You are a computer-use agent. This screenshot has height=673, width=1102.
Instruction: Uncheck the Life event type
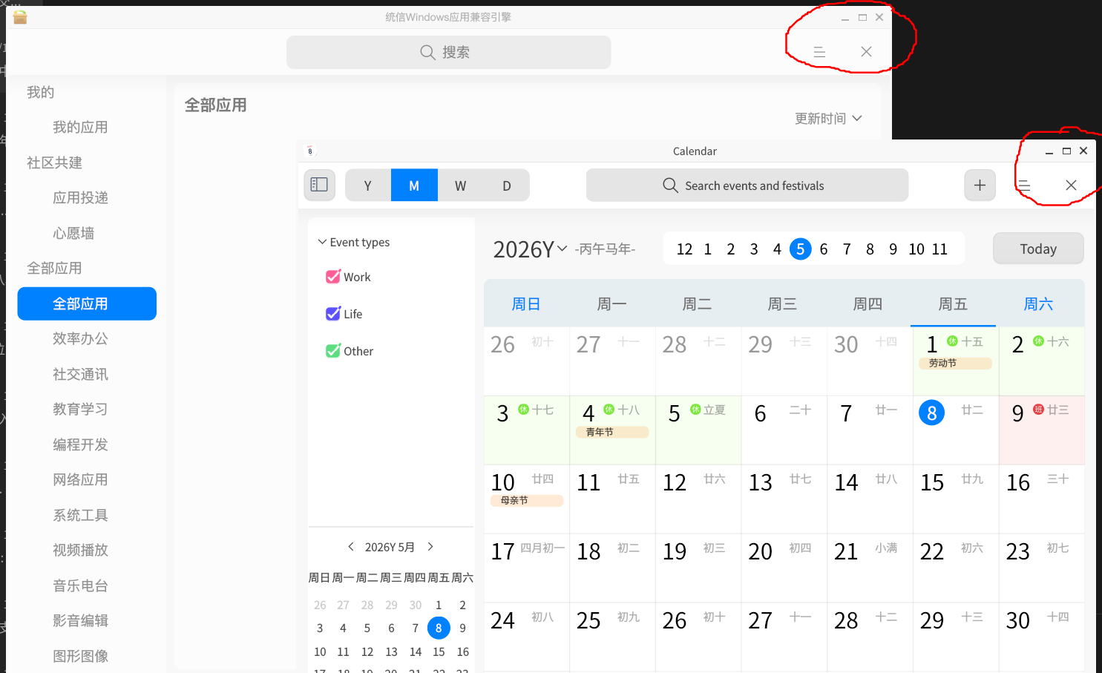tap(333, 314)
